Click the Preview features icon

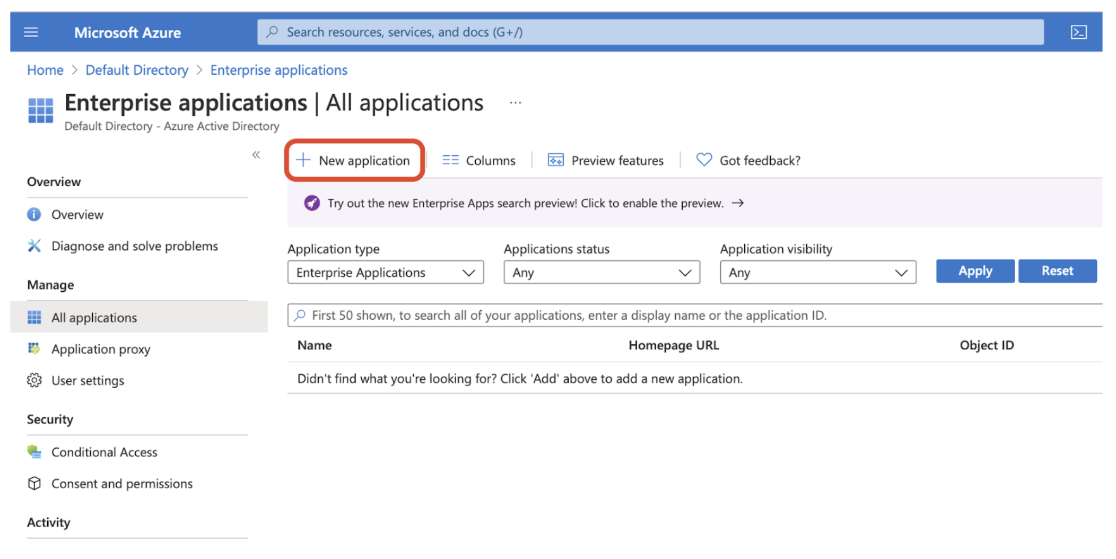pos(555,160)
